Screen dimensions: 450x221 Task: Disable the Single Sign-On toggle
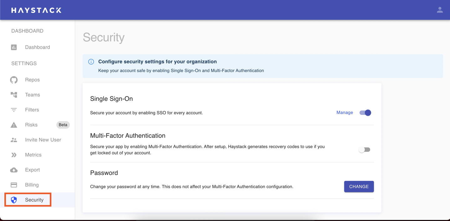click(x=365, y=113)
